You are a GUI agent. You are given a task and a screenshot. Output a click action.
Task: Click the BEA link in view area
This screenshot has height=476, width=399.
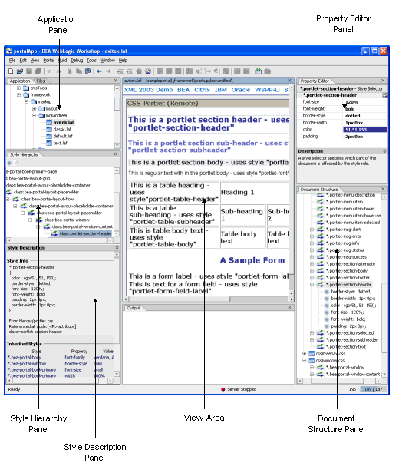tap(183, 90)
